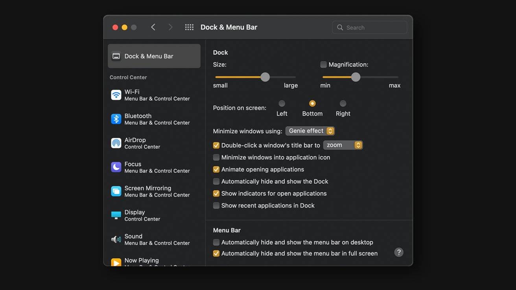Click the Sound speaker icon
The height and width of the screenshot is (290, 516).
pyautogui.click(x=116, y=239)
